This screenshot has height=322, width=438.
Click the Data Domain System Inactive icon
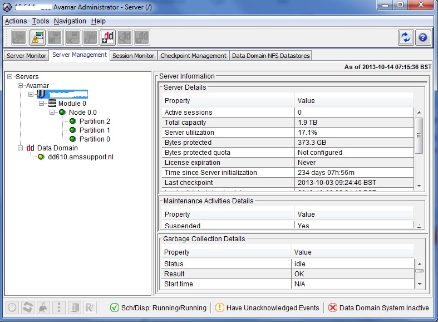pyautogui.click(x=333, y=308)
